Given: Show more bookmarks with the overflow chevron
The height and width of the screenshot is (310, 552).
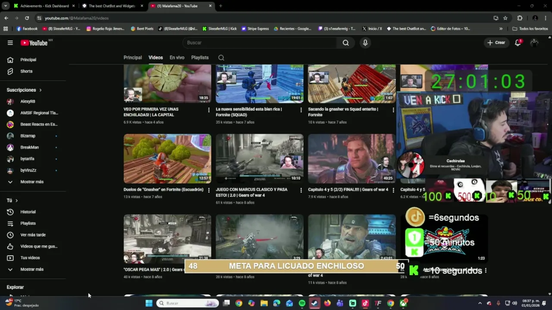Looking at the screenshot, I should (501, 29).
